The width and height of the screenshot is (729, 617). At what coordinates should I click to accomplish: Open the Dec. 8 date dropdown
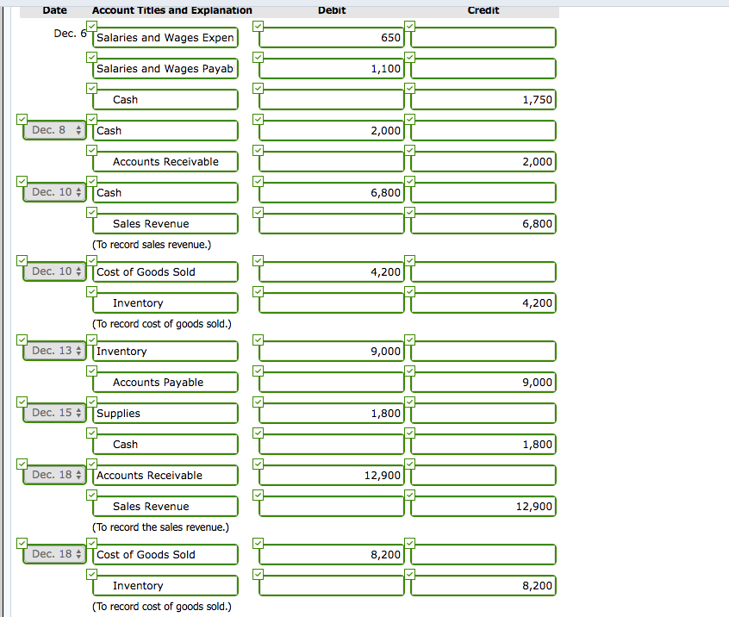coord(54,130)
